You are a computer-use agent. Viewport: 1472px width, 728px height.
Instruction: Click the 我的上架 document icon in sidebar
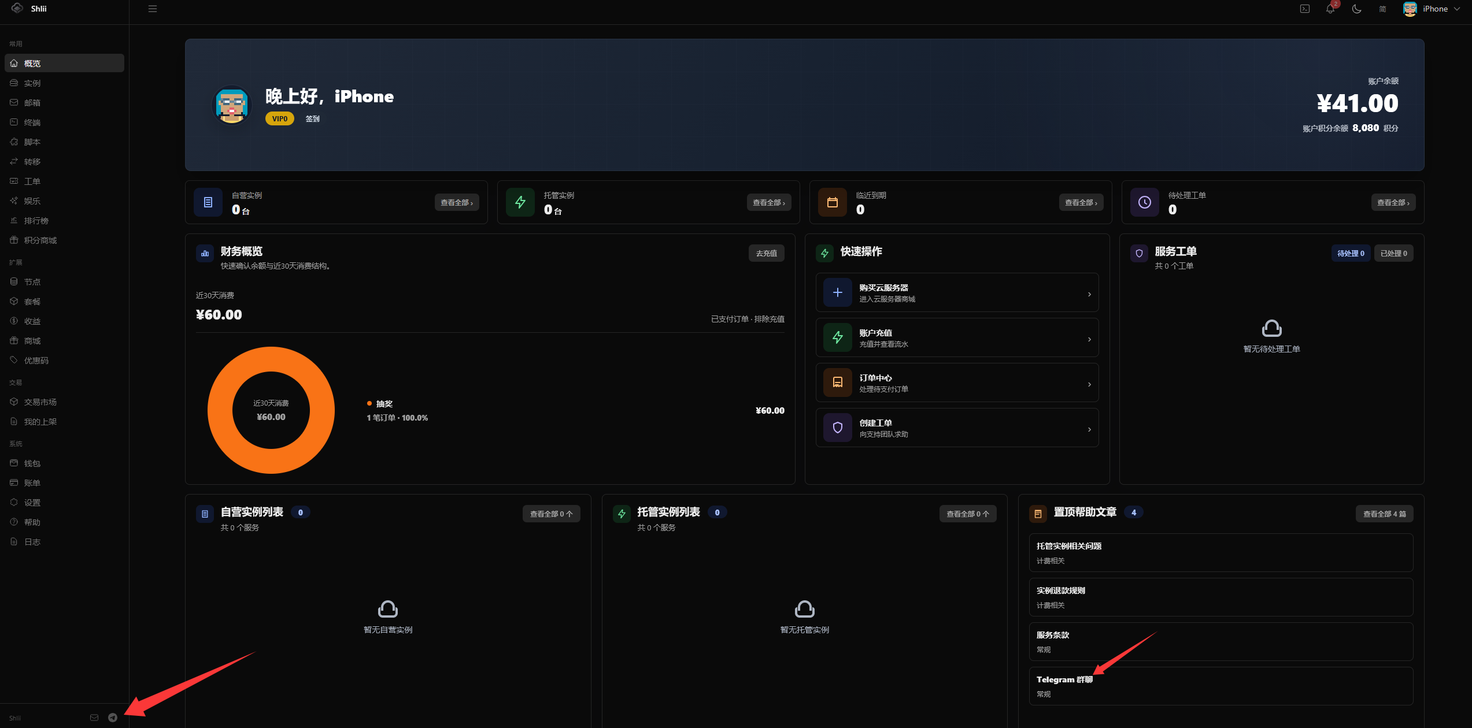tap(14, 421)
